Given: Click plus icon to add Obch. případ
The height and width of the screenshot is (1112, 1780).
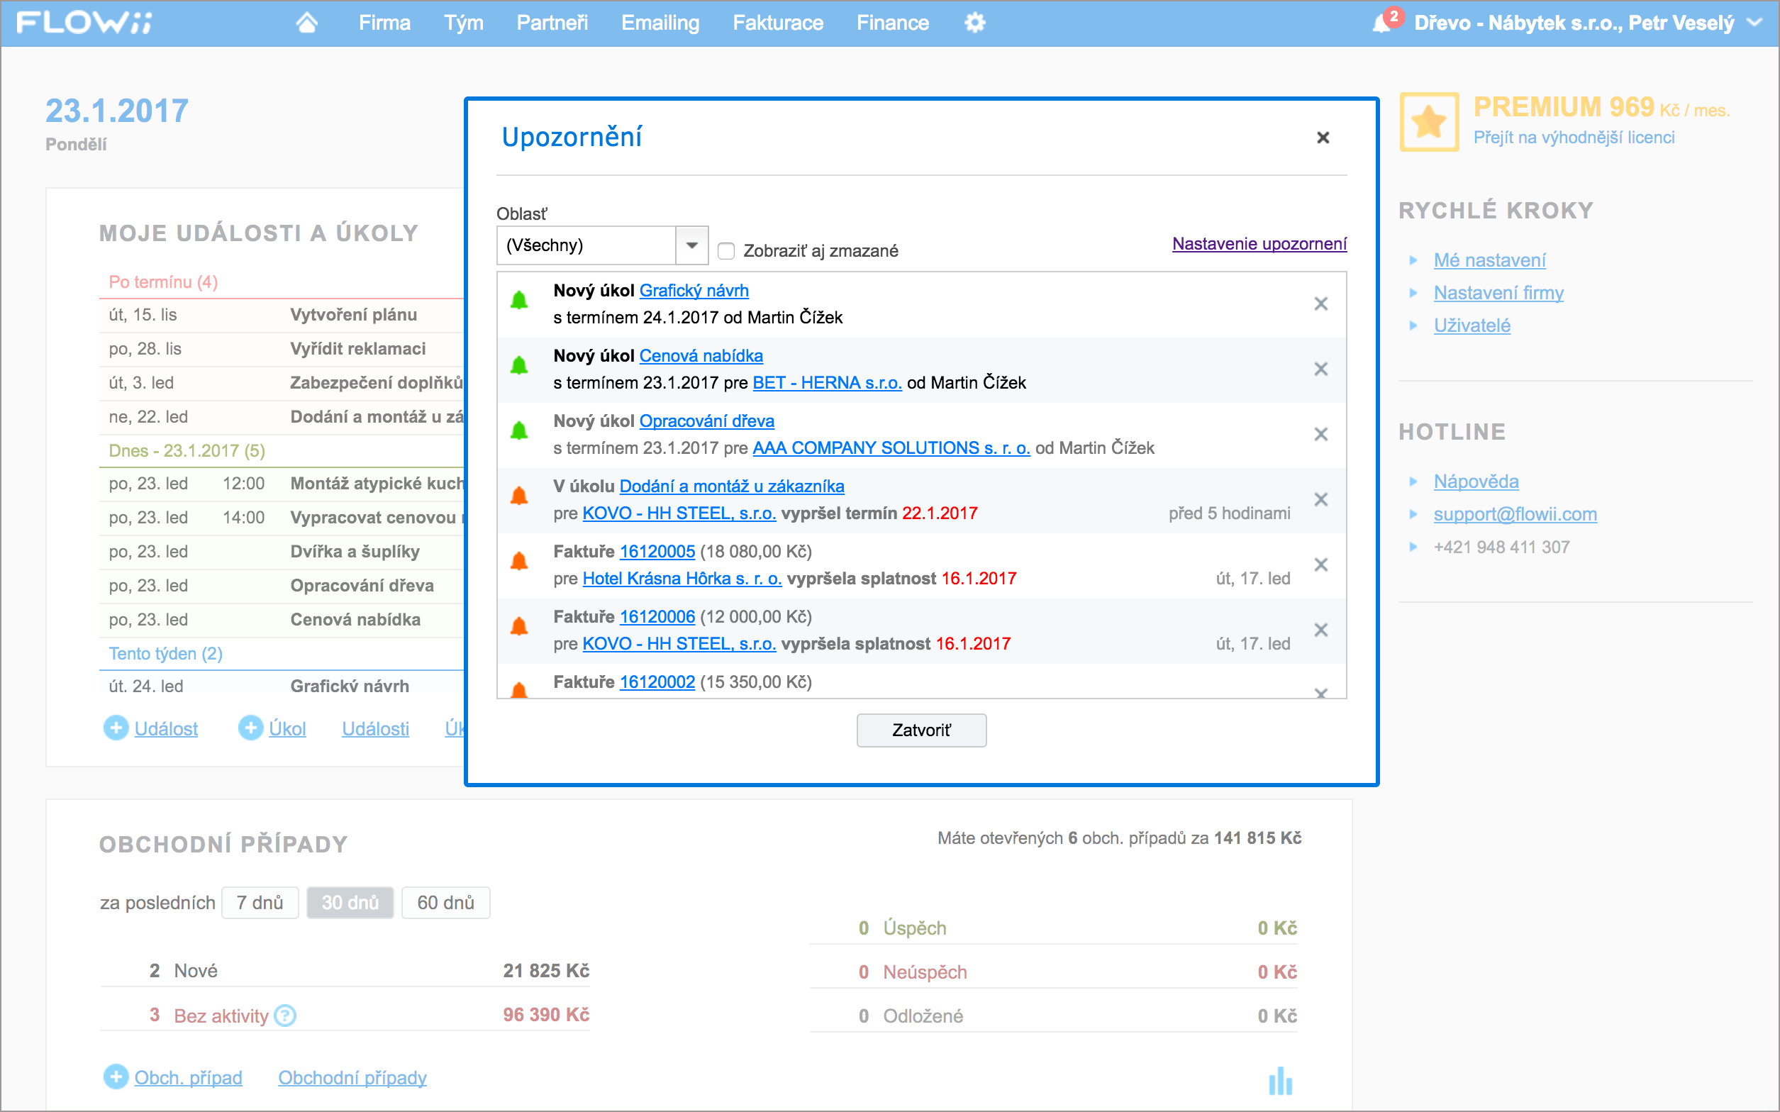Looking at the screenshot, I should coord(116,1077).
